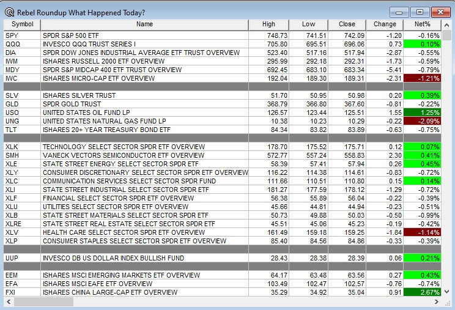
Task: Select the QQQ symbol cell
Action: [22, 44]
